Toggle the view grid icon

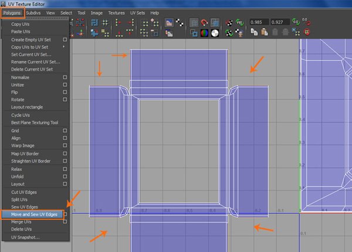pos(194,23)
